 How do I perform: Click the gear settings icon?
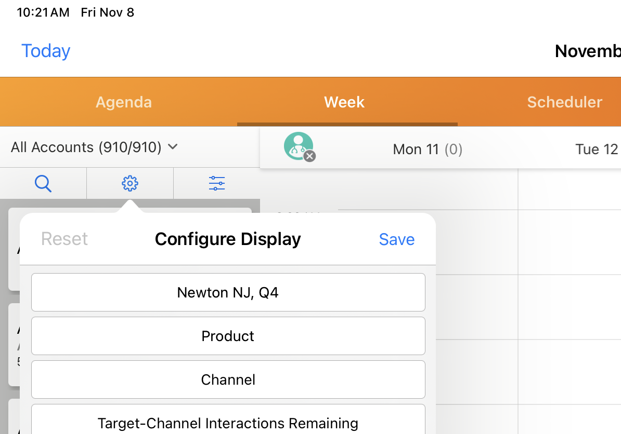point(130,183)
